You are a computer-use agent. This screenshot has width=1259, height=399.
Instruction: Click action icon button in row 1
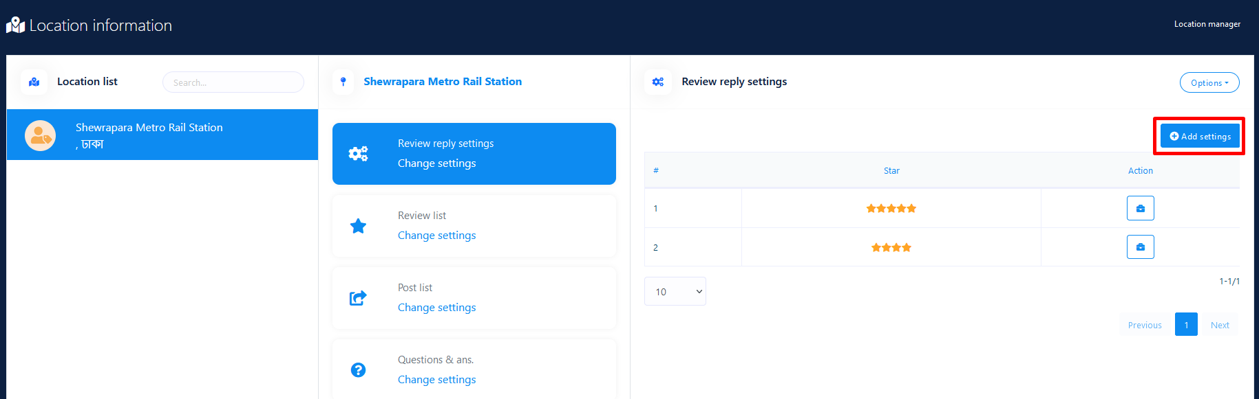click(x=1140, y=208)
